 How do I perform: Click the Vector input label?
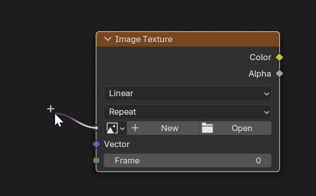tap(117, 144)
